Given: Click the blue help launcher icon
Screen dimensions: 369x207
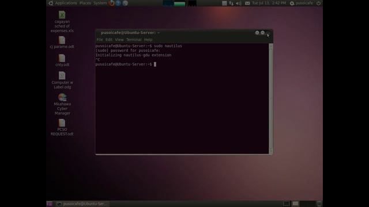Looking at the screenshot, I should tap(118, 3).
